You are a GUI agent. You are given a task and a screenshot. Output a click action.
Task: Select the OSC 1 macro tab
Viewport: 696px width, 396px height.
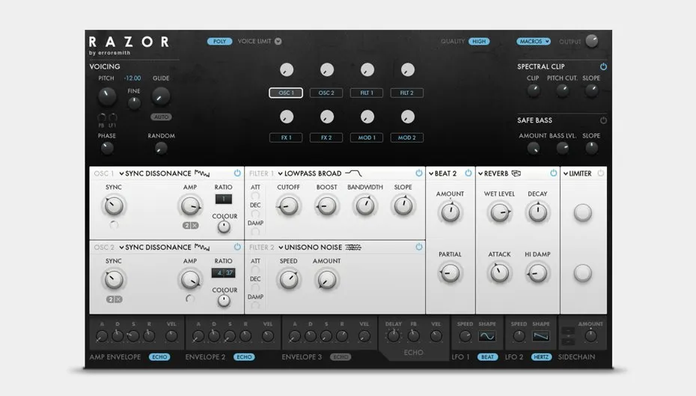pos(286,93)
